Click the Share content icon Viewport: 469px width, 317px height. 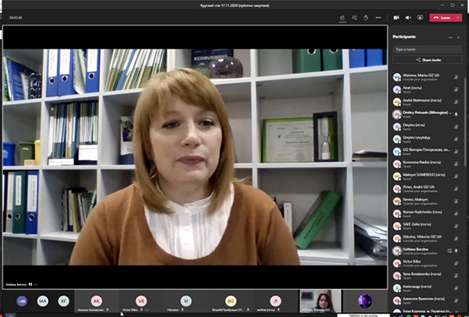(421, 18)
